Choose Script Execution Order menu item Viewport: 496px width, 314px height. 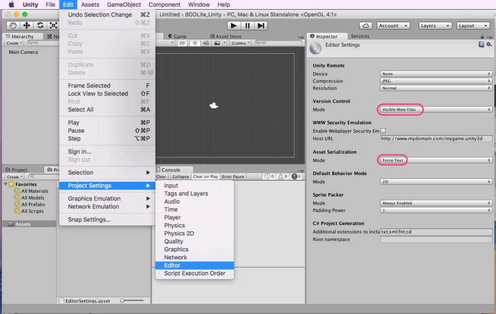pos(195,273)
